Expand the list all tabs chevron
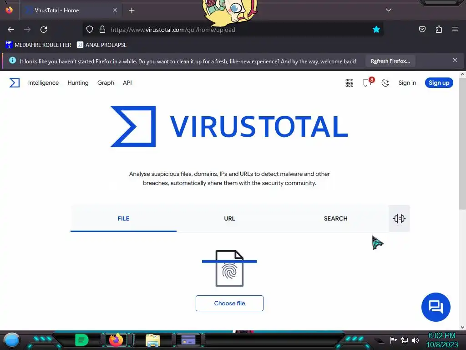The image size is (466, 350). pos(389,10)
